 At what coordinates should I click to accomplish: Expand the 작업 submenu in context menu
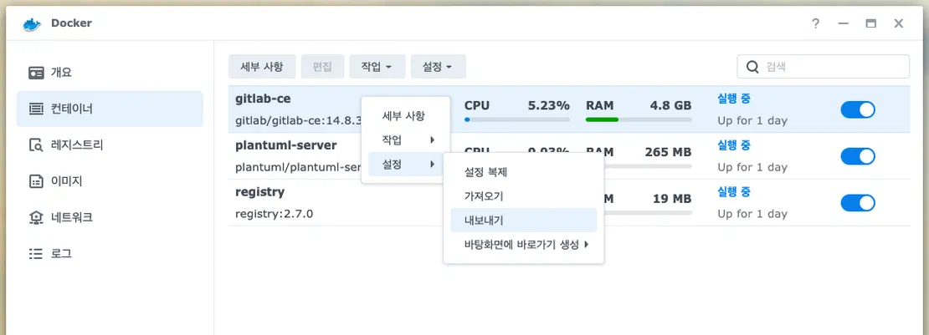click(407, 140)
